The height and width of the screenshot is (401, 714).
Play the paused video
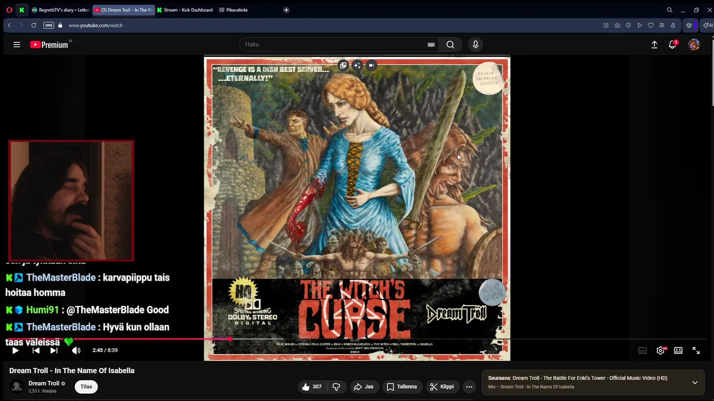[x=15, y=350]
